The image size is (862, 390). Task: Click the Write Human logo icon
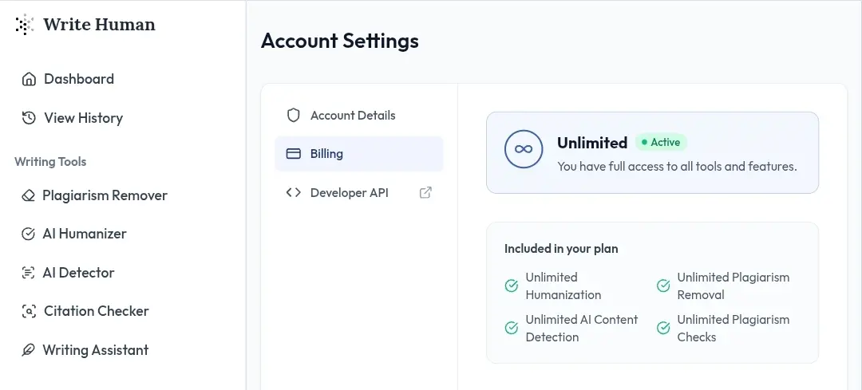coord(25,25)
